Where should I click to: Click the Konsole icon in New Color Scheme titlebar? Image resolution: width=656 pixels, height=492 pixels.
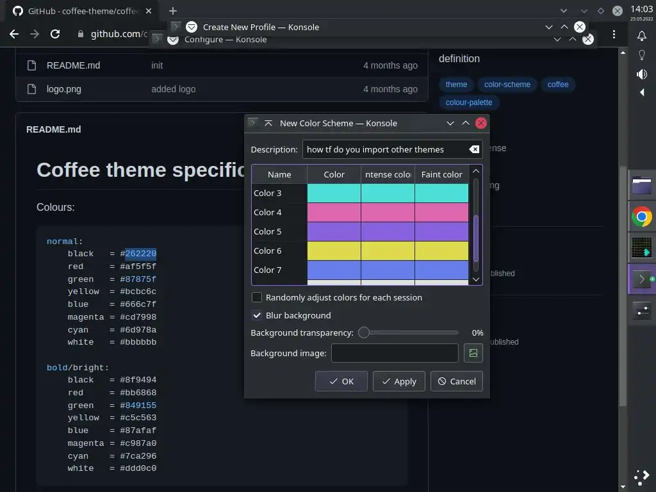click(x=252, y=122)
